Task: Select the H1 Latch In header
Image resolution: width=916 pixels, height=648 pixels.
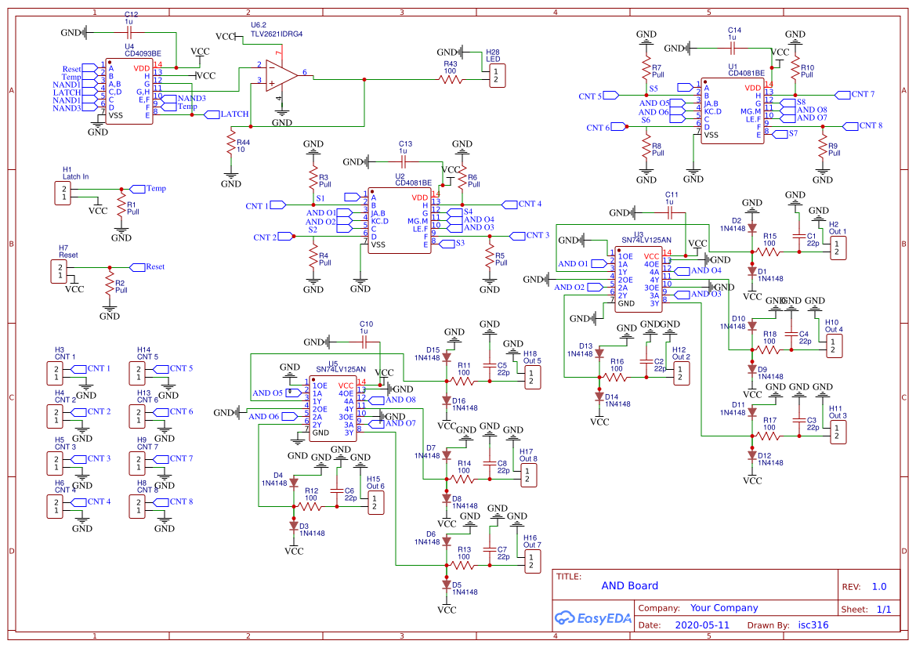Action: click(x=63, y=193)
